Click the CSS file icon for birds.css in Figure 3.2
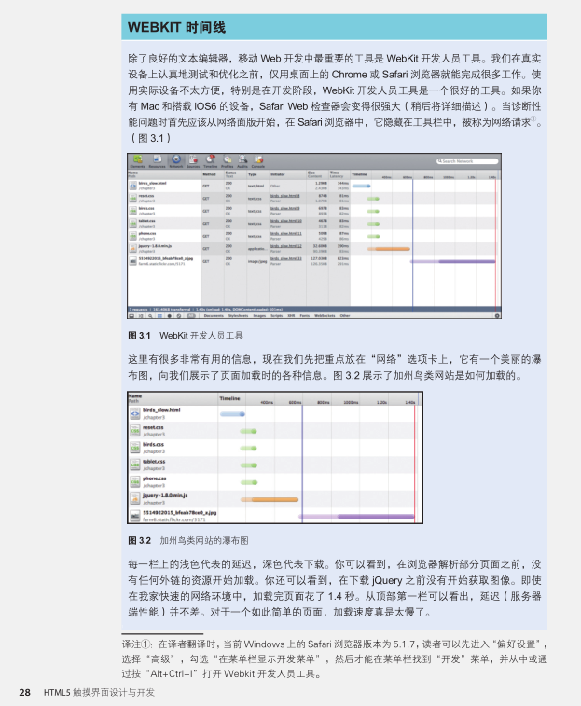The height and width of the screenshot is (706, 581). (135, 448)
